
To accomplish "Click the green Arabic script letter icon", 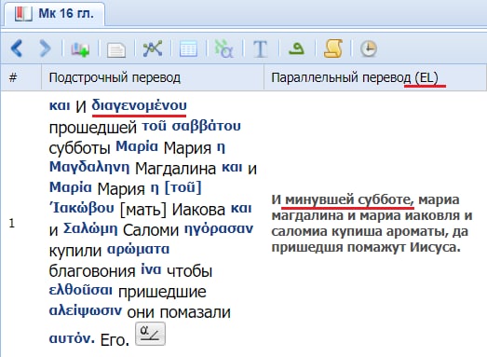I will (296, 48).
